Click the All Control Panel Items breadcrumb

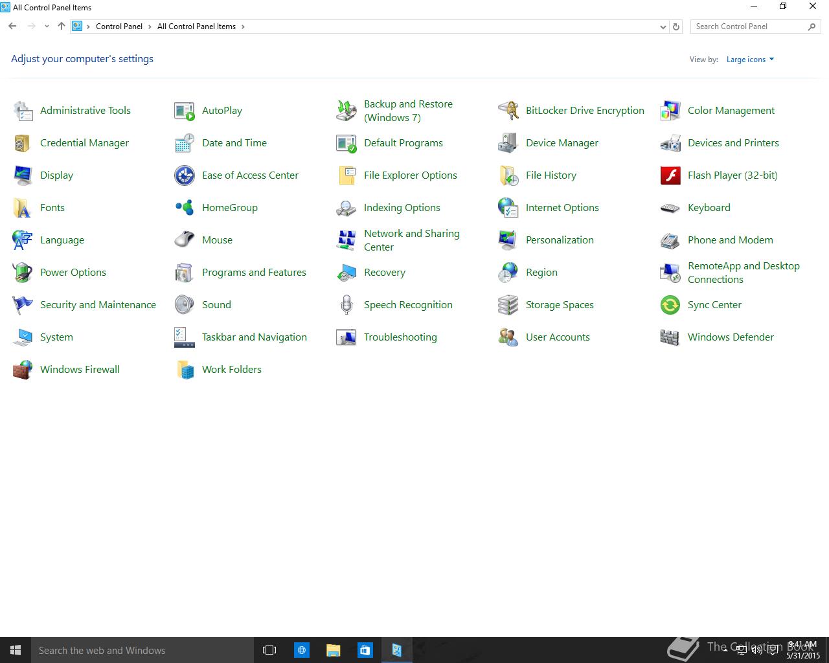coord(196,27)
